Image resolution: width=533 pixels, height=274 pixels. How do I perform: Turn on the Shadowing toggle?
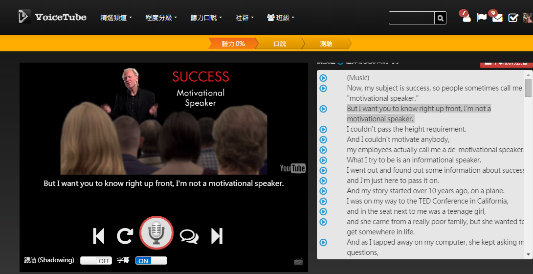pos(96,261)
